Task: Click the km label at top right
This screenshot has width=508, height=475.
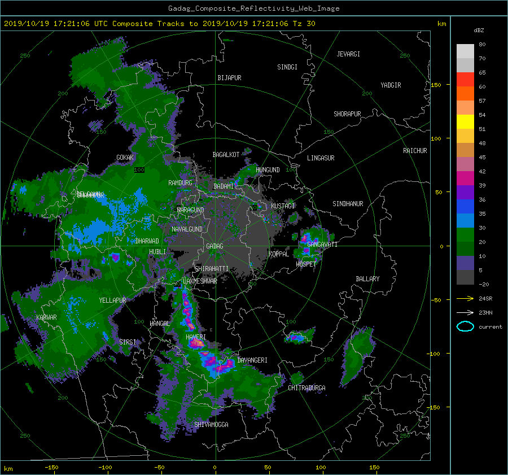Action: click(x=441, y=24)
